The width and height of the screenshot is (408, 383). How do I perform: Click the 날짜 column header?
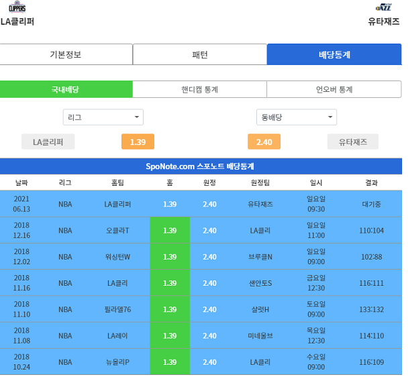(x=22, y=182)
